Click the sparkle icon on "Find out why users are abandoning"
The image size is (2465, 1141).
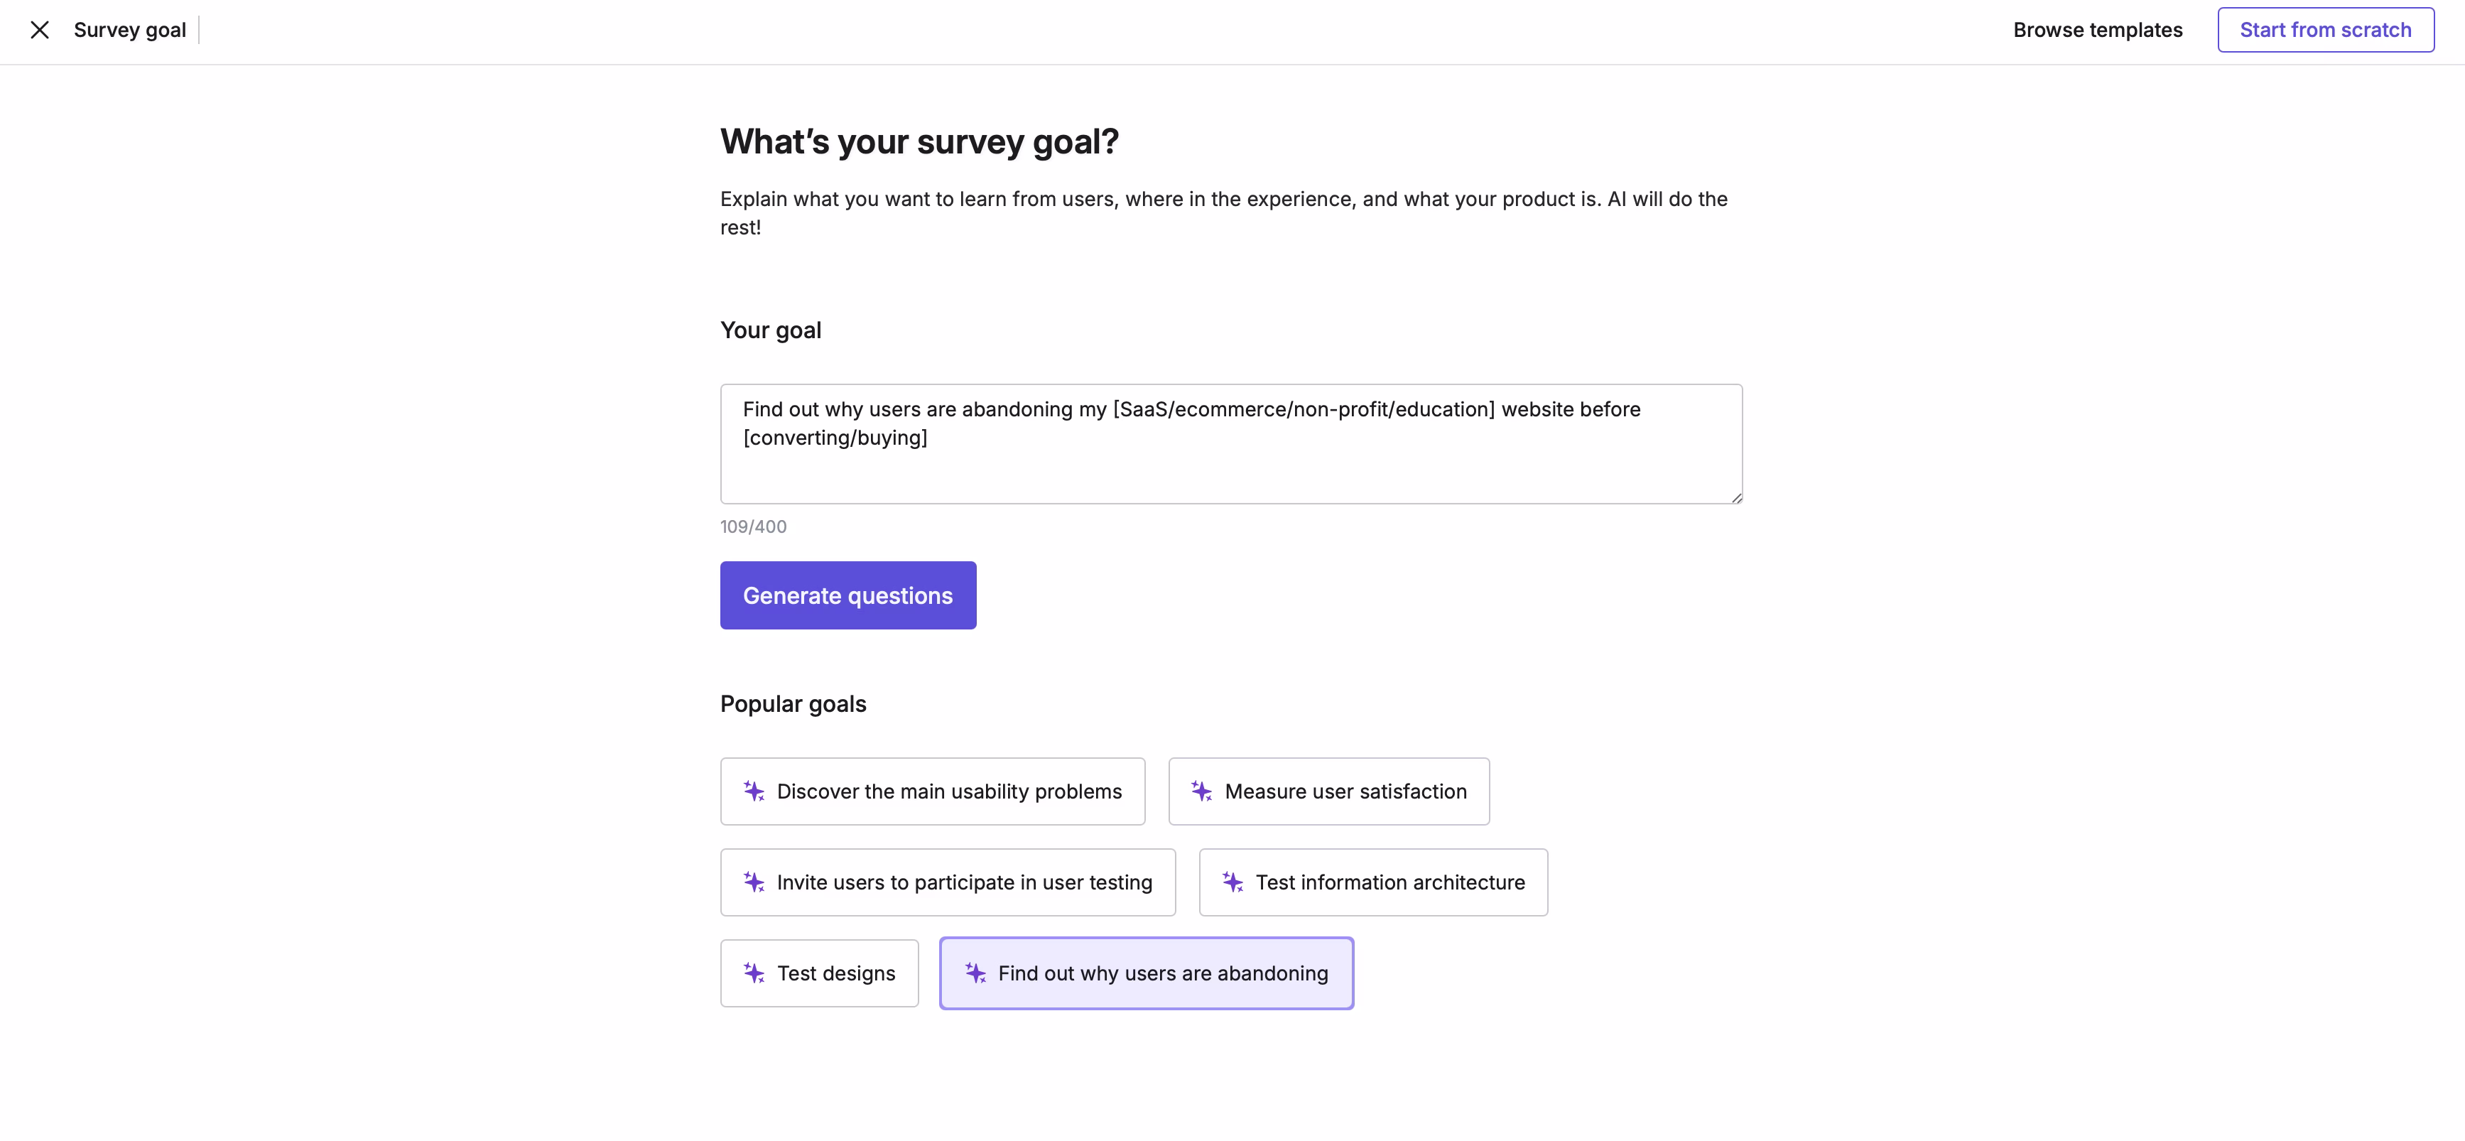[x=976, y=973]
